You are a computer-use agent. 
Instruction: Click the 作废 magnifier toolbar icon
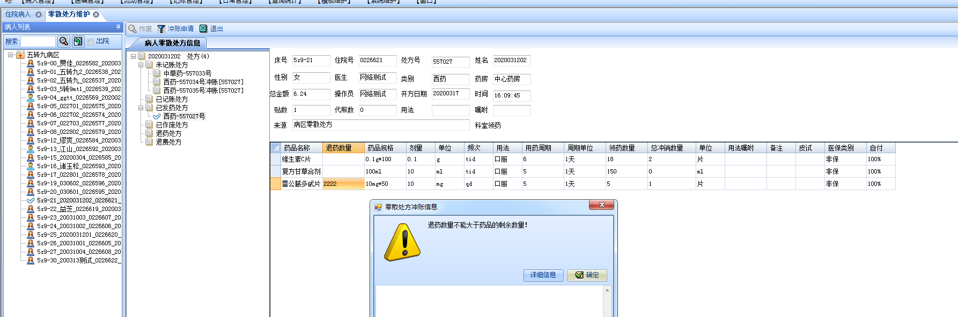132,29
